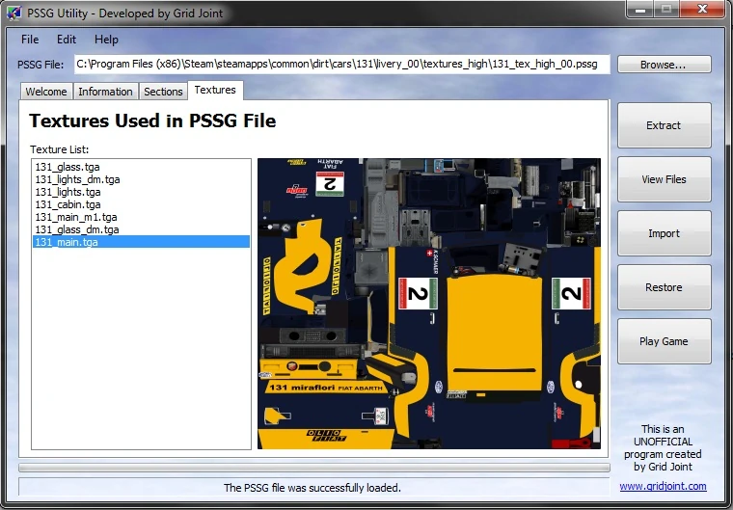Select 131_lights.tga in texture list
The width and height of the screenshot is (733, 510).
[x=141, y=192]
